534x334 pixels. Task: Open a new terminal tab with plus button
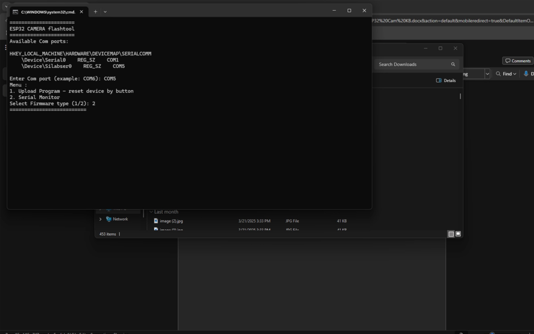[x=95, y=11]
